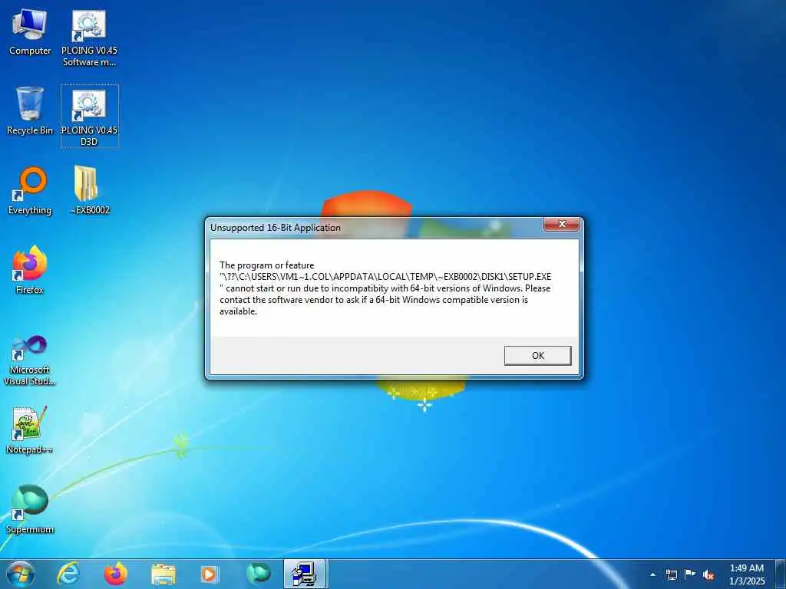
Task: Launch Internet Explorer from the taskbar
Action: pyautogui.click(x=68, y=574)
